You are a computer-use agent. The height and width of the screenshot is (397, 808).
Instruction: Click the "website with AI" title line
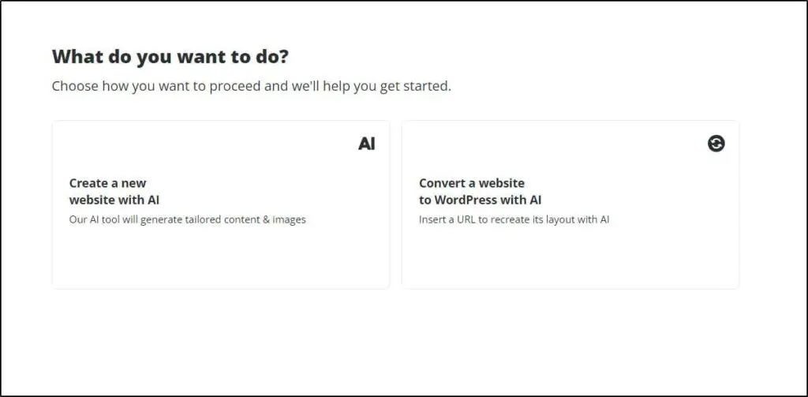[x=114, y=200]
